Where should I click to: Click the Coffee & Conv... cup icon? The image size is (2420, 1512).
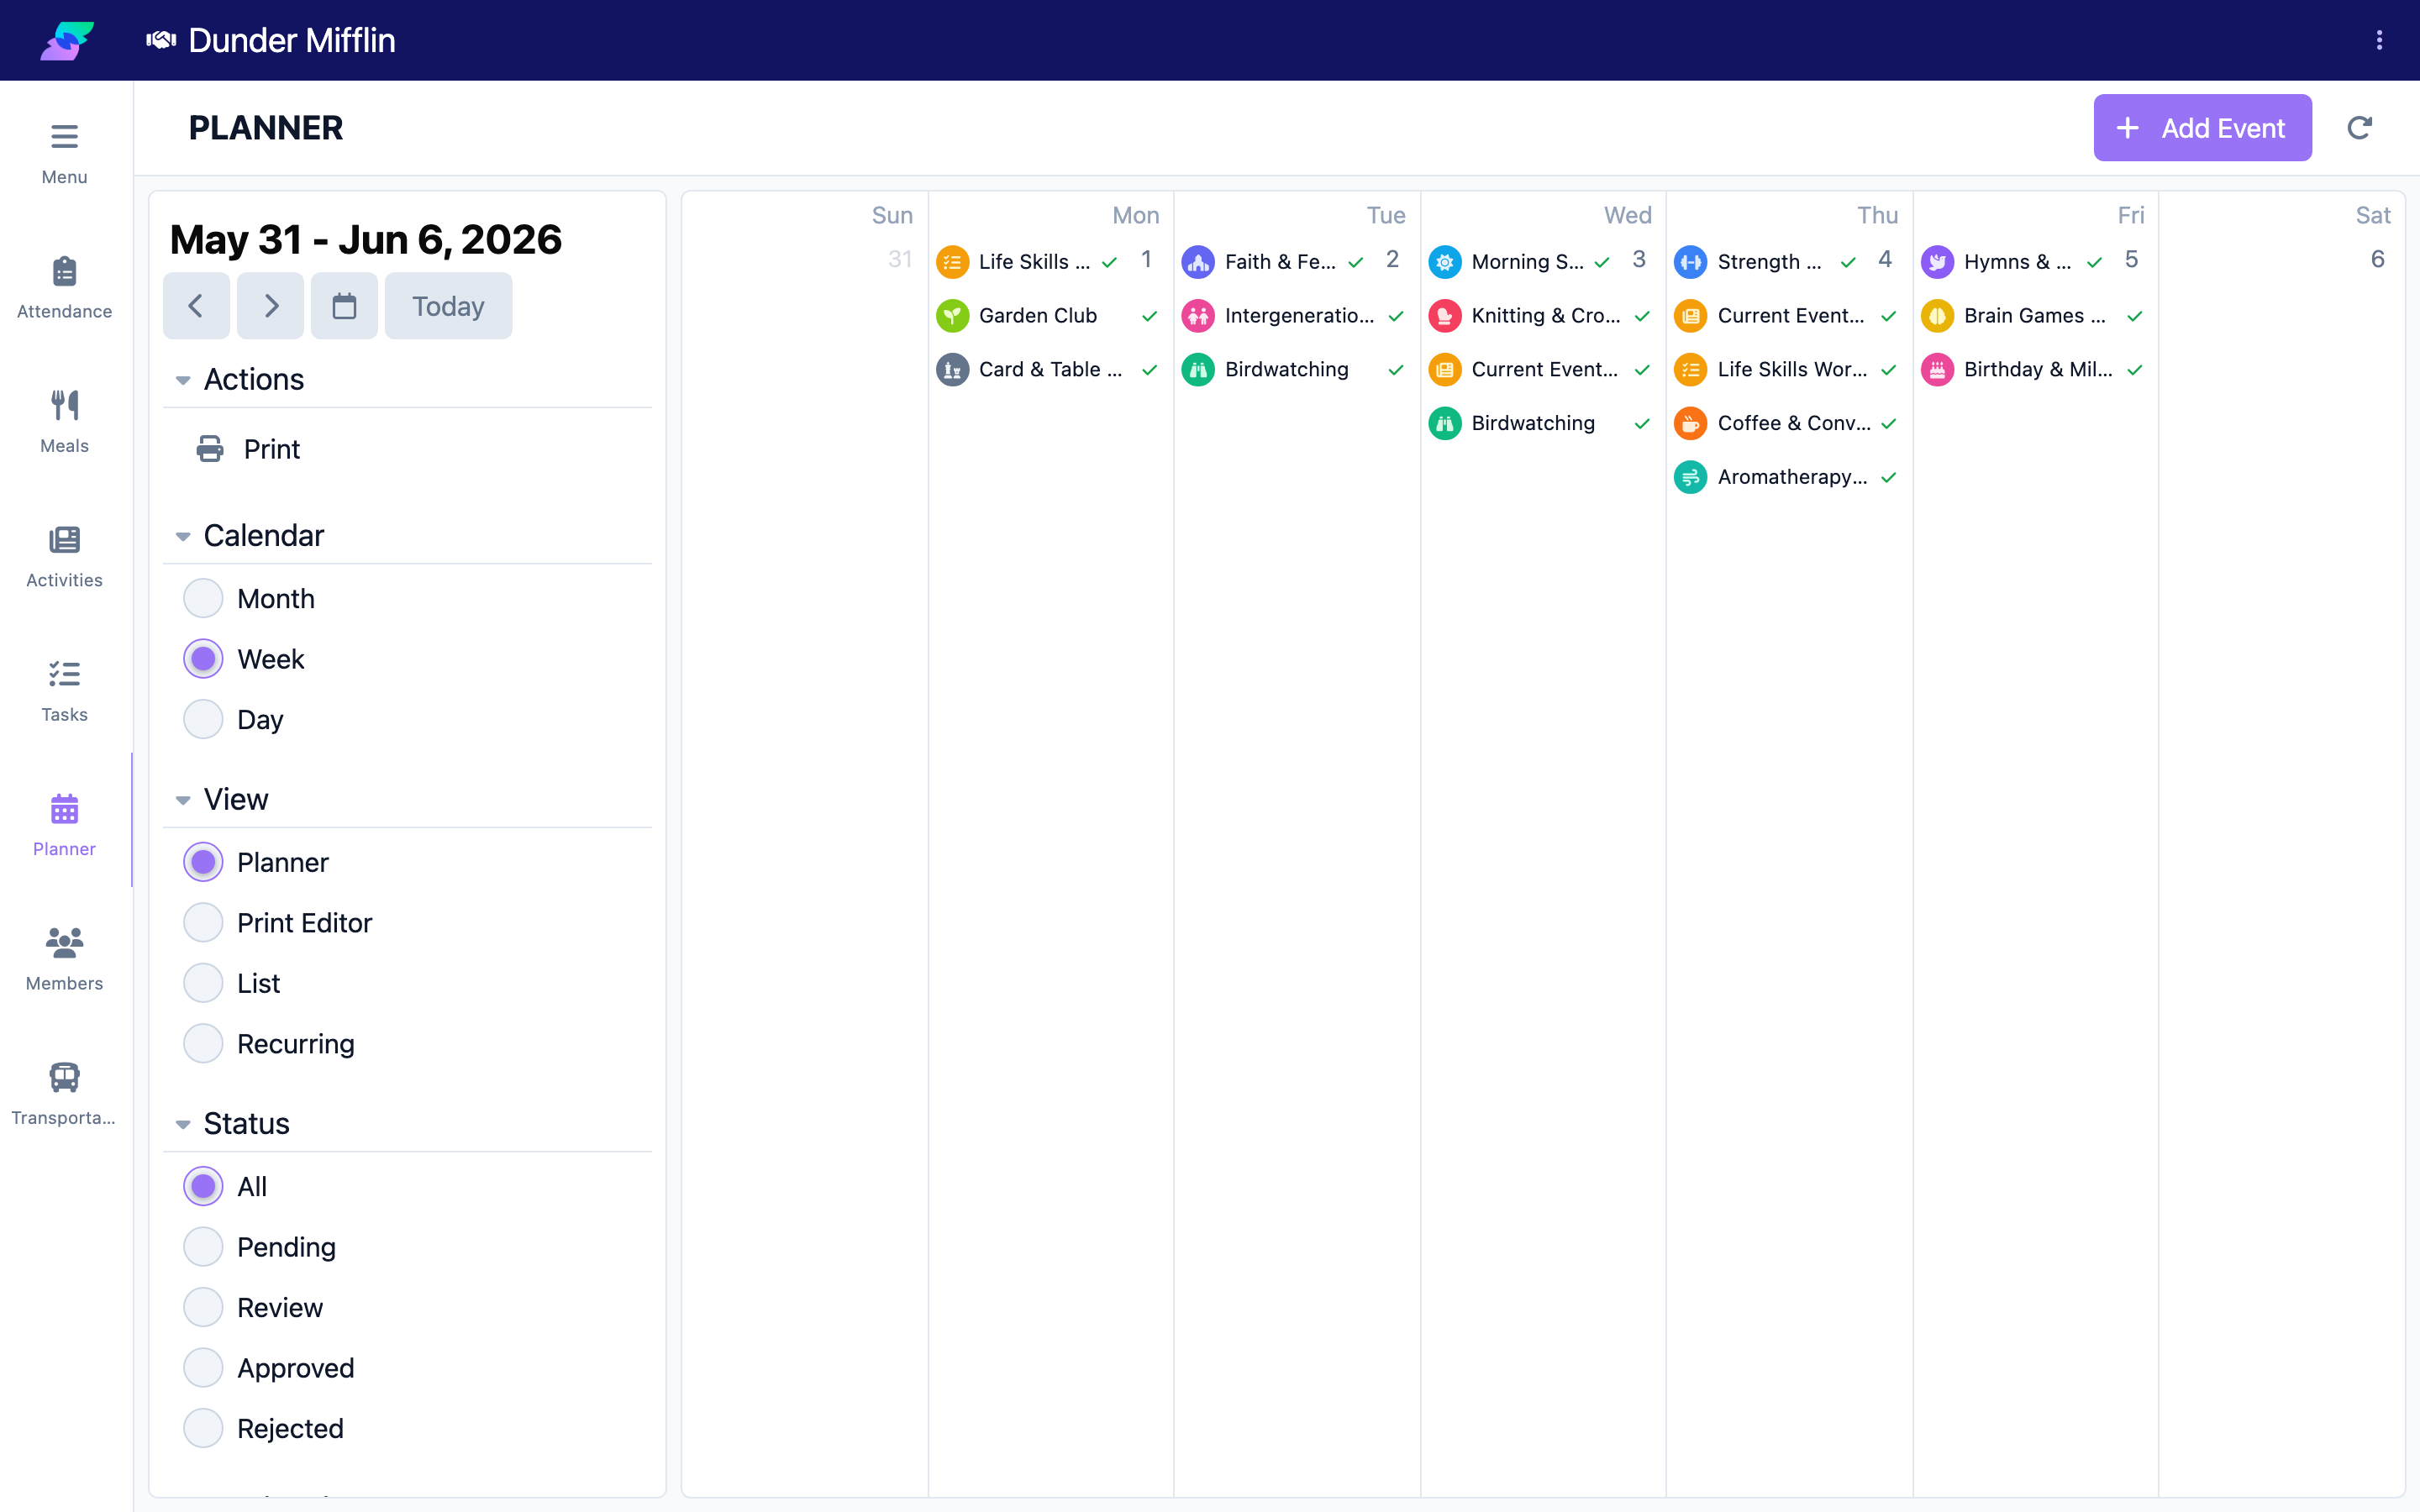pos(1690,424)
